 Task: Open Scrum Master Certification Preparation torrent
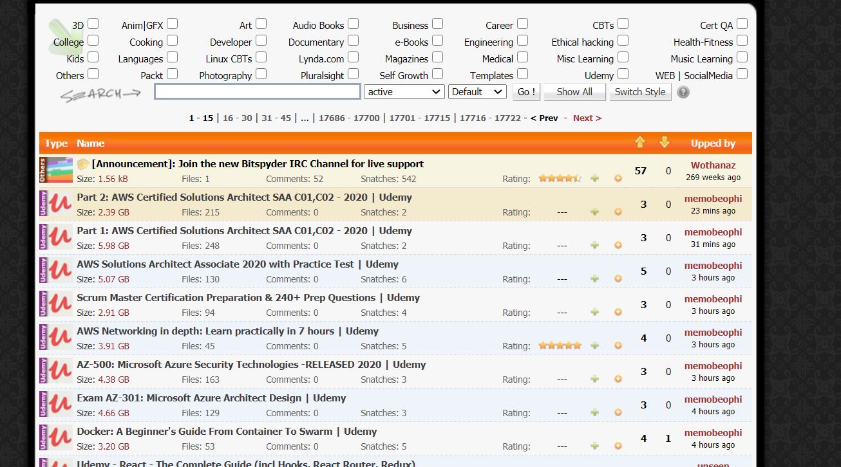click(248, 297)
